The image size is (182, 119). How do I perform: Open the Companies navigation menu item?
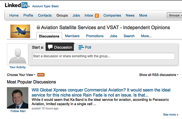click(112, 15)
